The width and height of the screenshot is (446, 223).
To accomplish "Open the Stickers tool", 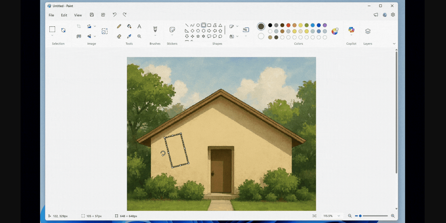I will [x=172, y=29].
